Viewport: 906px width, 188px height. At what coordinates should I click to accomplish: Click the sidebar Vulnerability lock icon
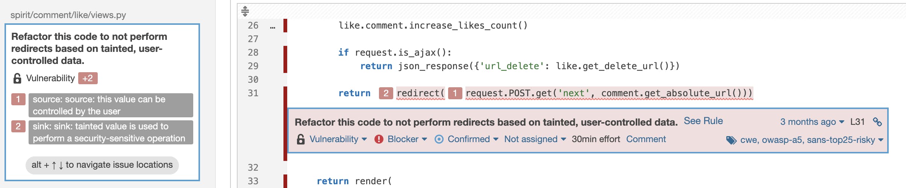(x=17, y=78)
